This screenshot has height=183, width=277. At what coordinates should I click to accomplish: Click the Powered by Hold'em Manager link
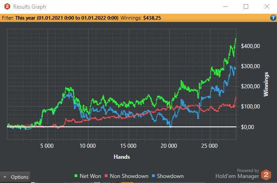[237, 173]
